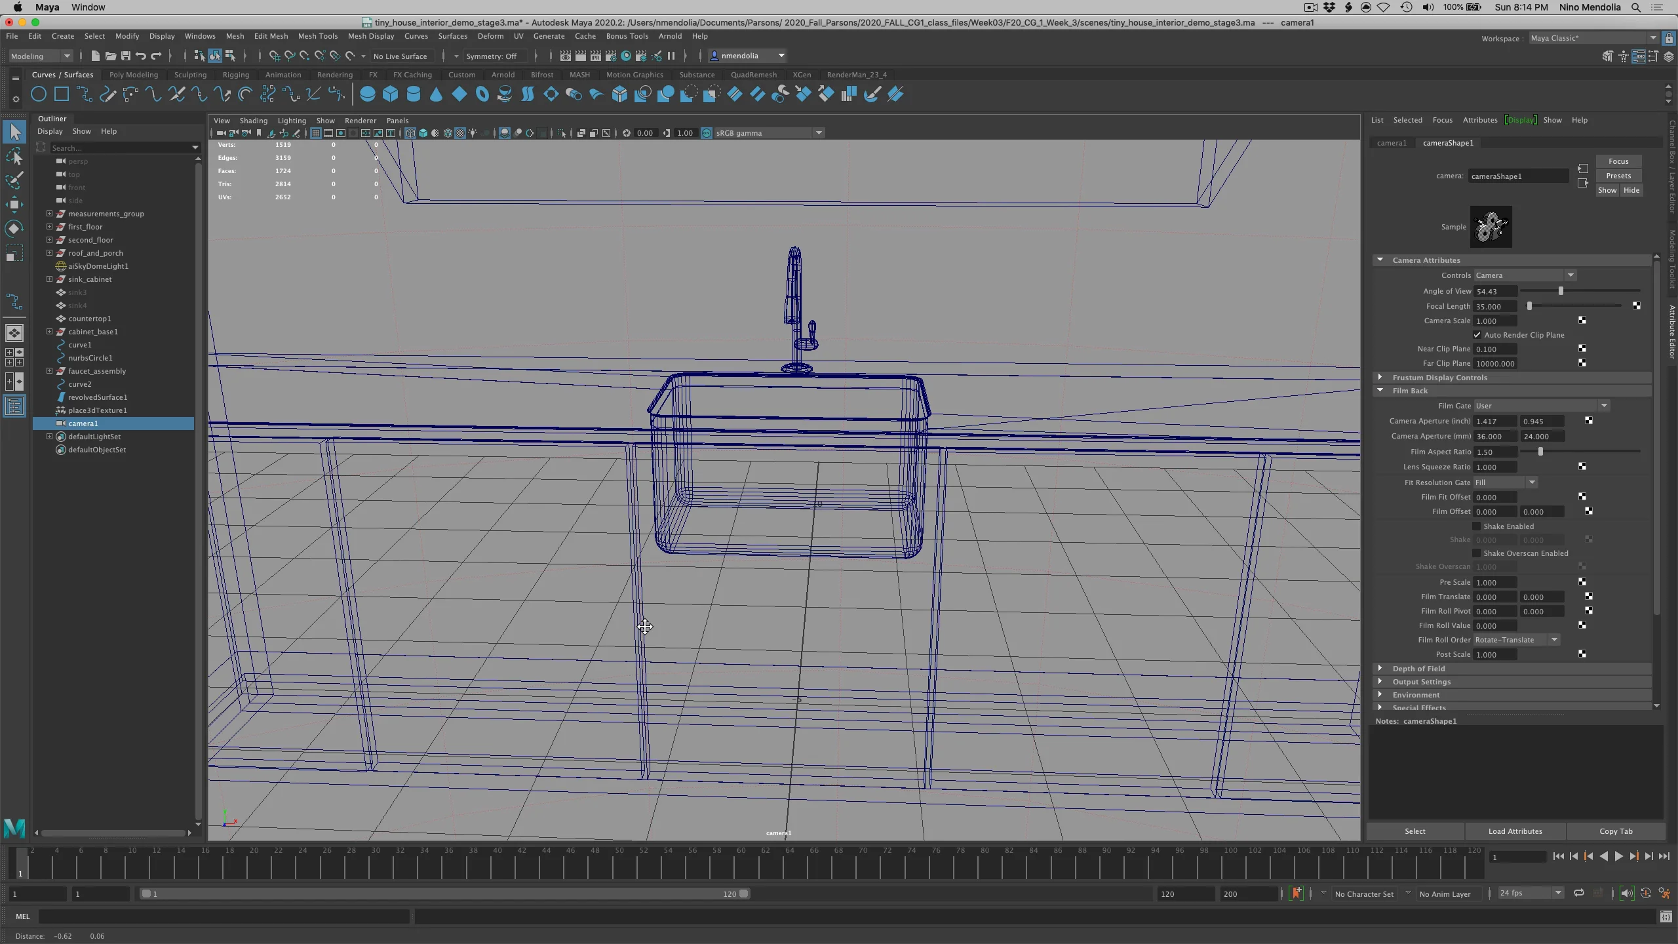Click the Save scene icon
This screenshot has height=944, width=1678.
(126, 56)
